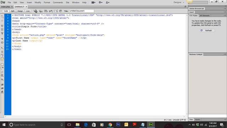Click the Indent Code icon
This screenshot has width=227, height=128.
pos(2,84)
